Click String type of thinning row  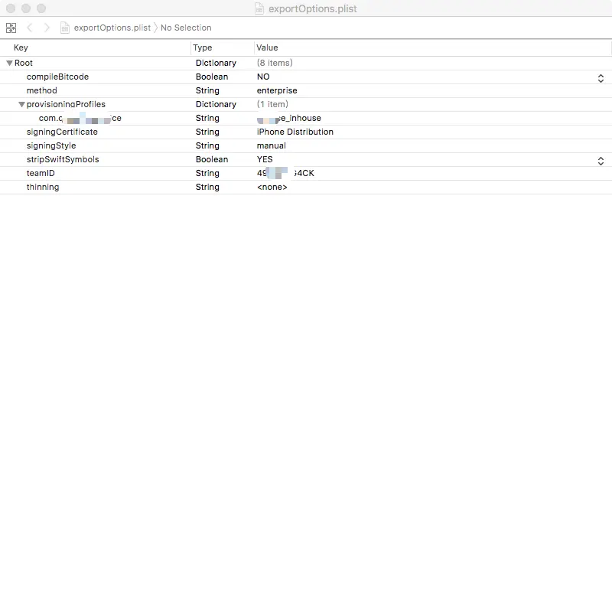point(207,187)
